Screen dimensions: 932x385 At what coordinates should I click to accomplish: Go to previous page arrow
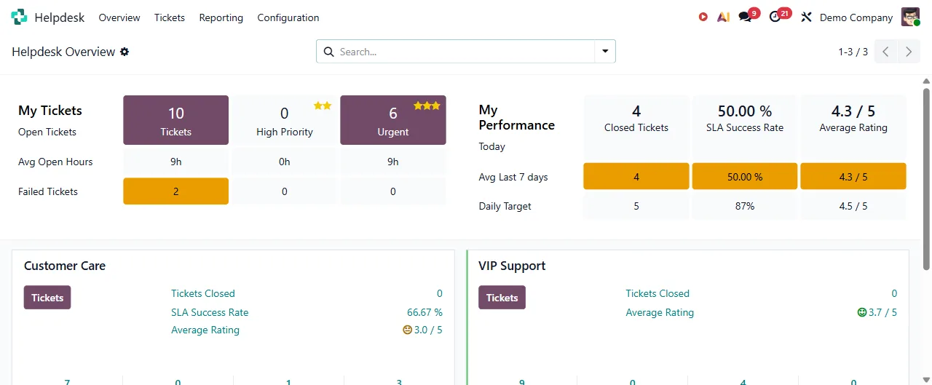coord(885,52)
